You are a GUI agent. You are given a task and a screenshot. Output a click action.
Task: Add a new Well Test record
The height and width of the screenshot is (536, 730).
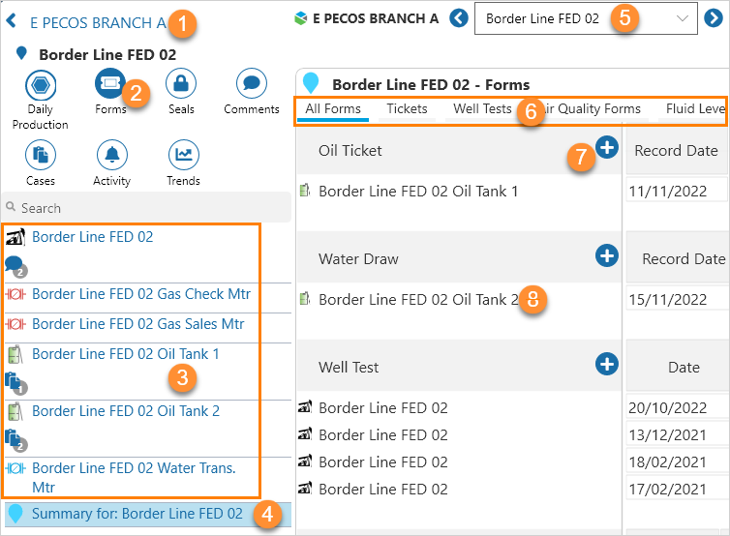[x=606, y=364]
